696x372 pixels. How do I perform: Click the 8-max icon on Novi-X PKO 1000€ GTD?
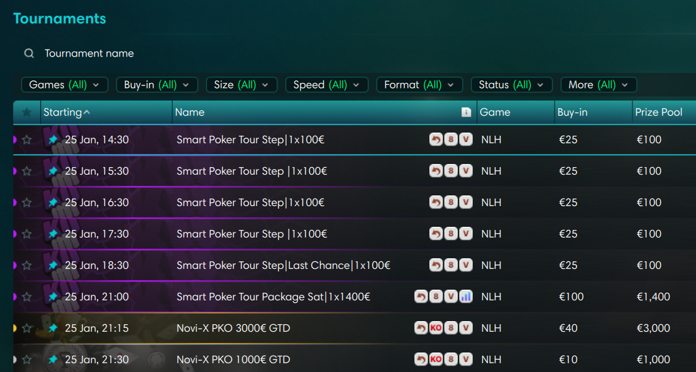[451, 359]
